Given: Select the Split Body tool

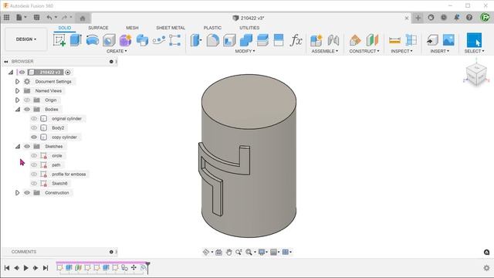Looking at the screenshot, I should click(279, 40).
